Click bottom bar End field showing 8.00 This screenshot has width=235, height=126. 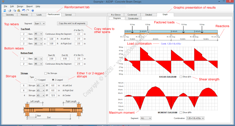(65, 59)
